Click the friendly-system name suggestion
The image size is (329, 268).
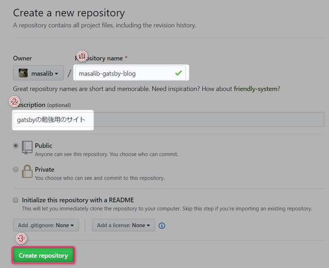pyautogui.click(x=255, y=89)
